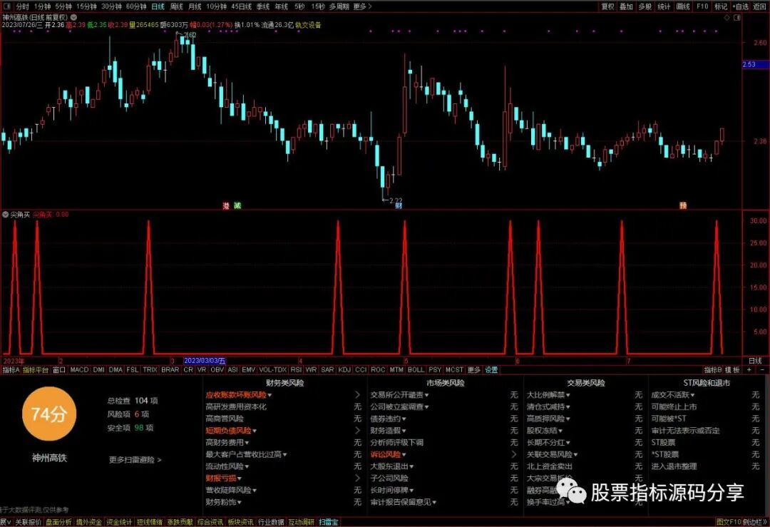This screenshot has height=527, width=770.
Task: Open the 关联报价 bottom tab
Action: pyautogui.click(x=28, y=522)
